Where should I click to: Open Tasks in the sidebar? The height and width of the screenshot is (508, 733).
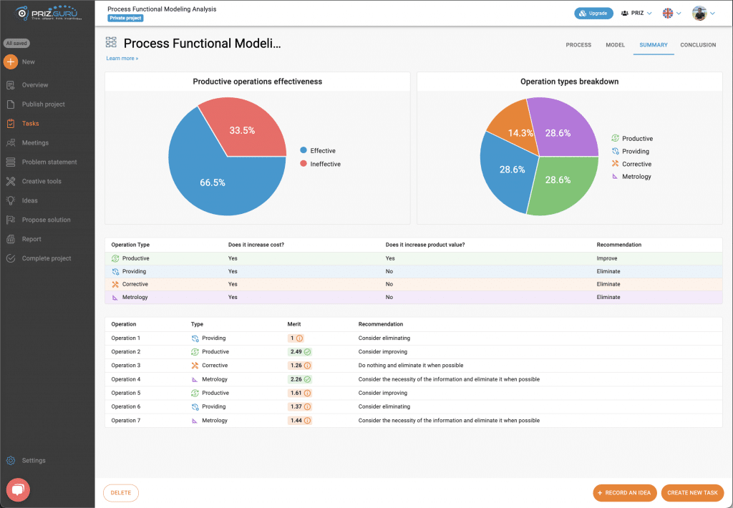30,123
